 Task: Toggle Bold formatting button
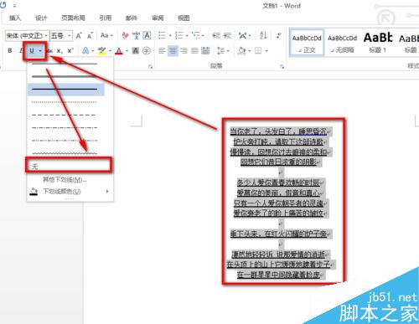[10, 51]
